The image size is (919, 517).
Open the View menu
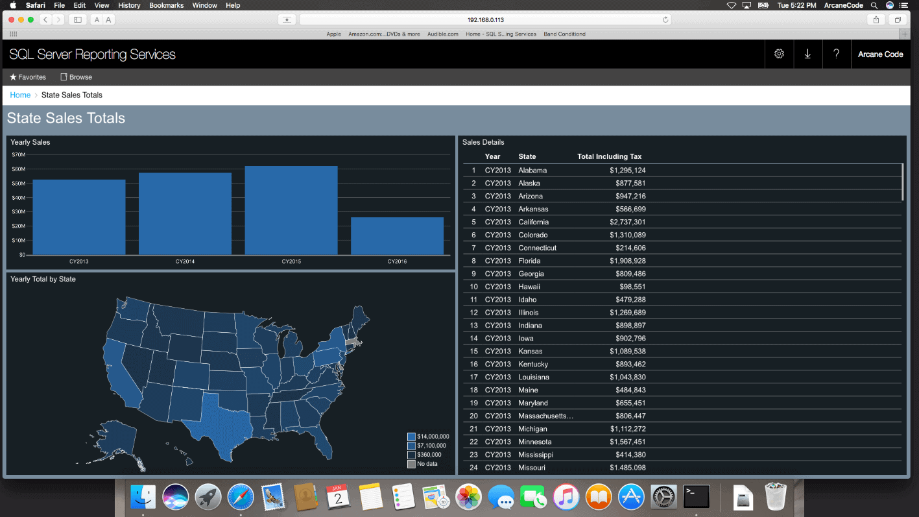click(x=102, y=5)
